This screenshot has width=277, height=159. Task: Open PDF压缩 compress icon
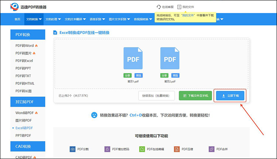coord(177,149)
